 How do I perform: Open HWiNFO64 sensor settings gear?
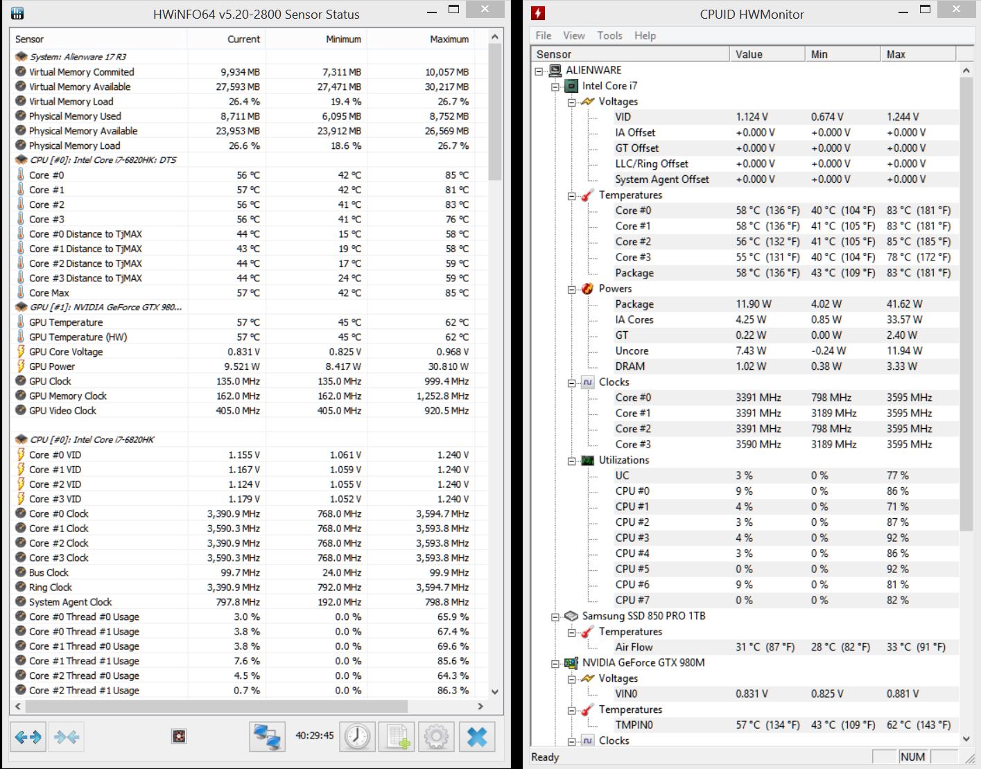coord(436,737)
